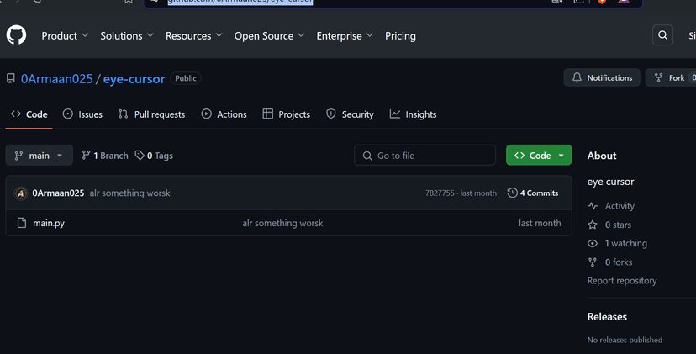View 0 Tags for this repository
This screenshot has height=354, width=696.
coord(154,156)
